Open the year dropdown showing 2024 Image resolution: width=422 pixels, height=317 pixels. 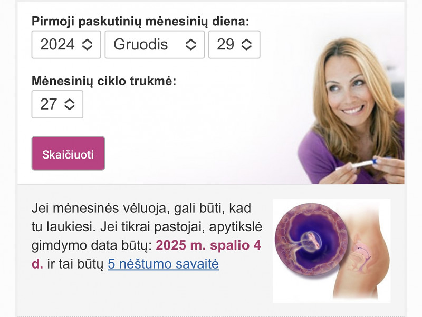pyautogui.click(x=66, y=45)
